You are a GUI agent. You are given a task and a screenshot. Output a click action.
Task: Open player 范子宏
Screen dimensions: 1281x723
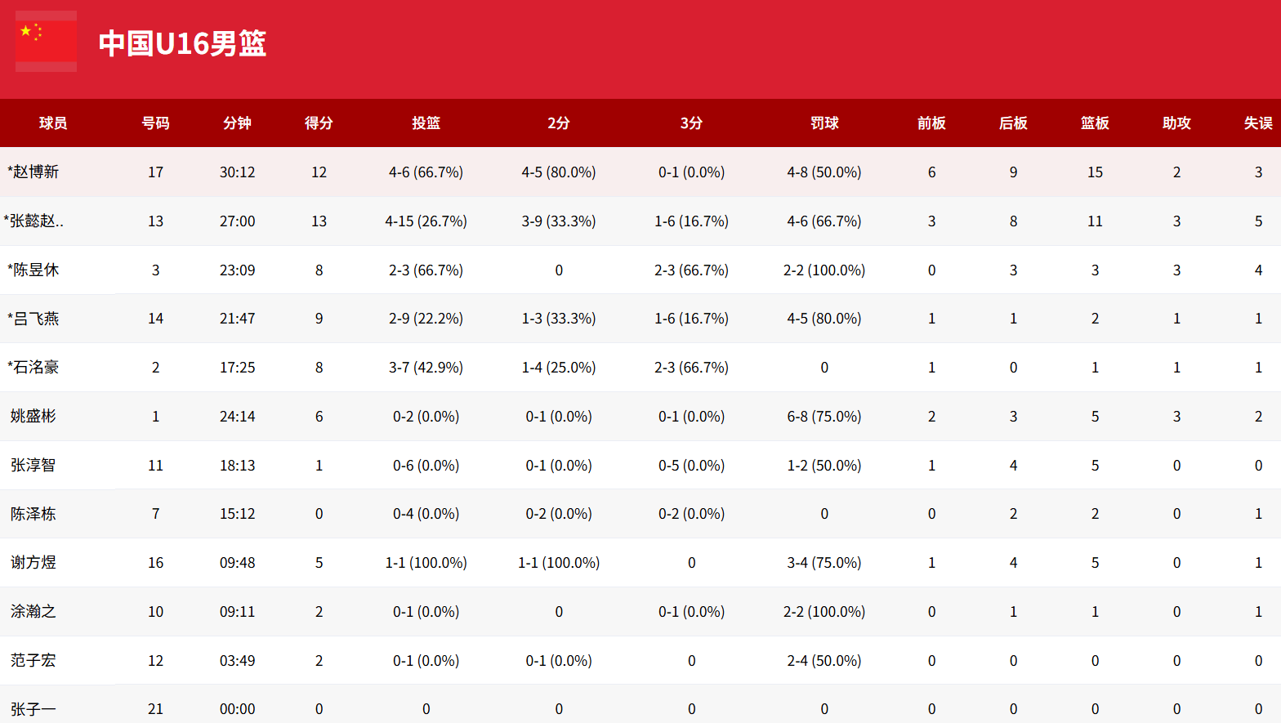(33, 660)
